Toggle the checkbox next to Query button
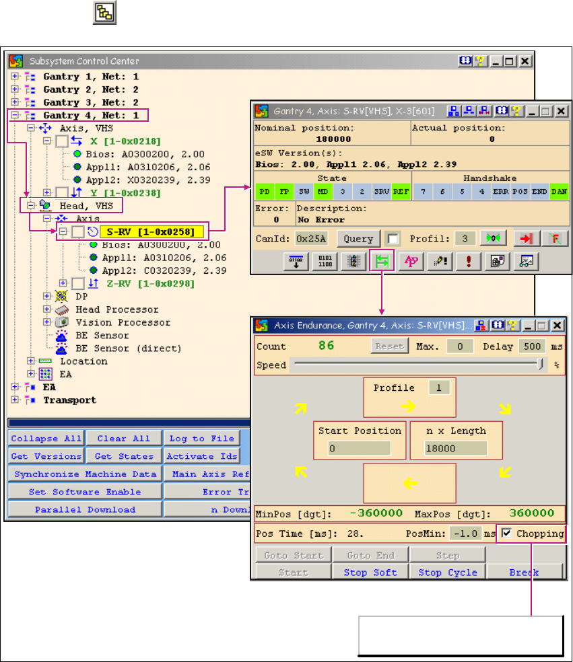Screen dimensions: 573x662 pyautogui.click(x=392, y=238)
